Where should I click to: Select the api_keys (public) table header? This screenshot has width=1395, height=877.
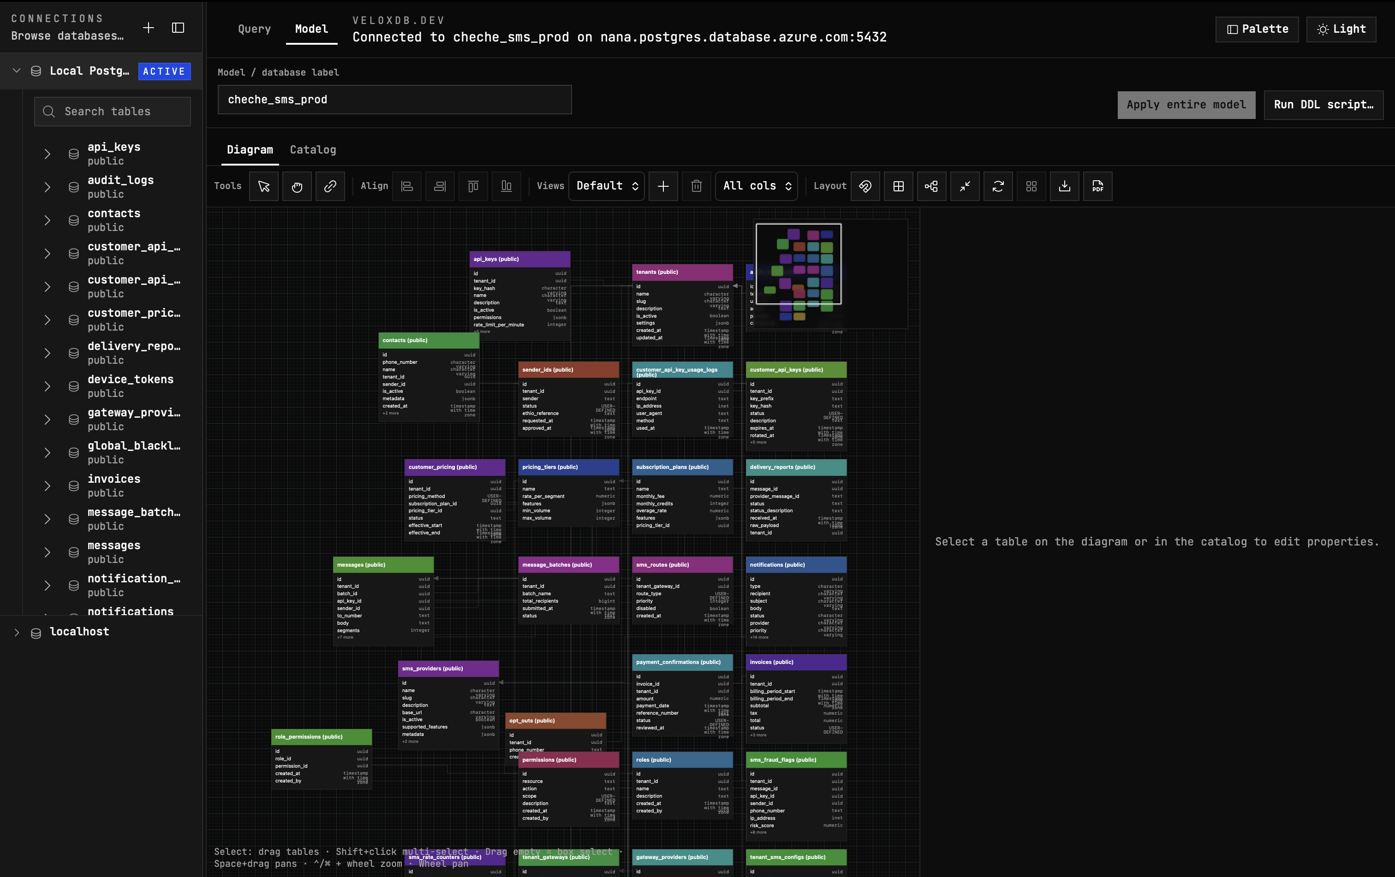pyautogui.click(x=519, y=259)
